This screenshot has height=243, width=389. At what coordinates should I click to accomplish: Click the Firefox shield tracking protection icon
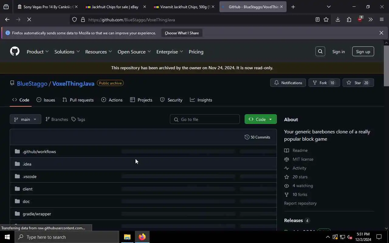pos(74,20)
